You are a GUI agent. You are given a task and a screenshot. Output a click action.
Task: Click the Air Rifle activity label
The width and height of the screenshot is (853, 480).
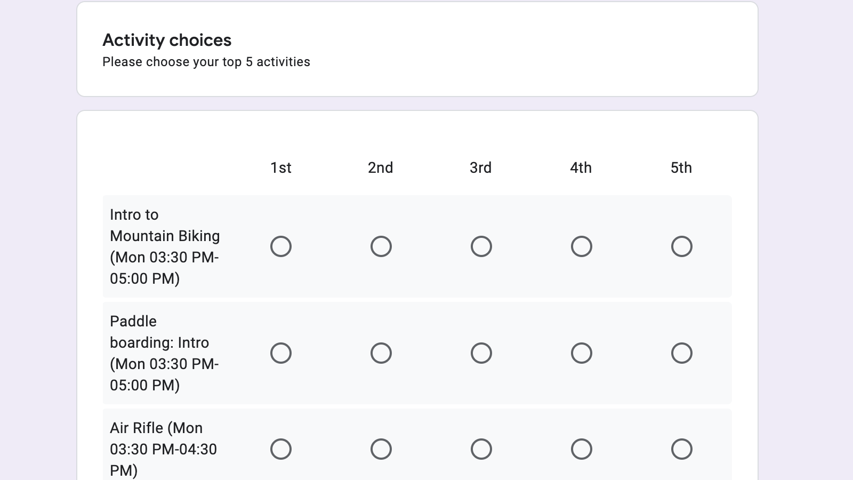point(160,449)
